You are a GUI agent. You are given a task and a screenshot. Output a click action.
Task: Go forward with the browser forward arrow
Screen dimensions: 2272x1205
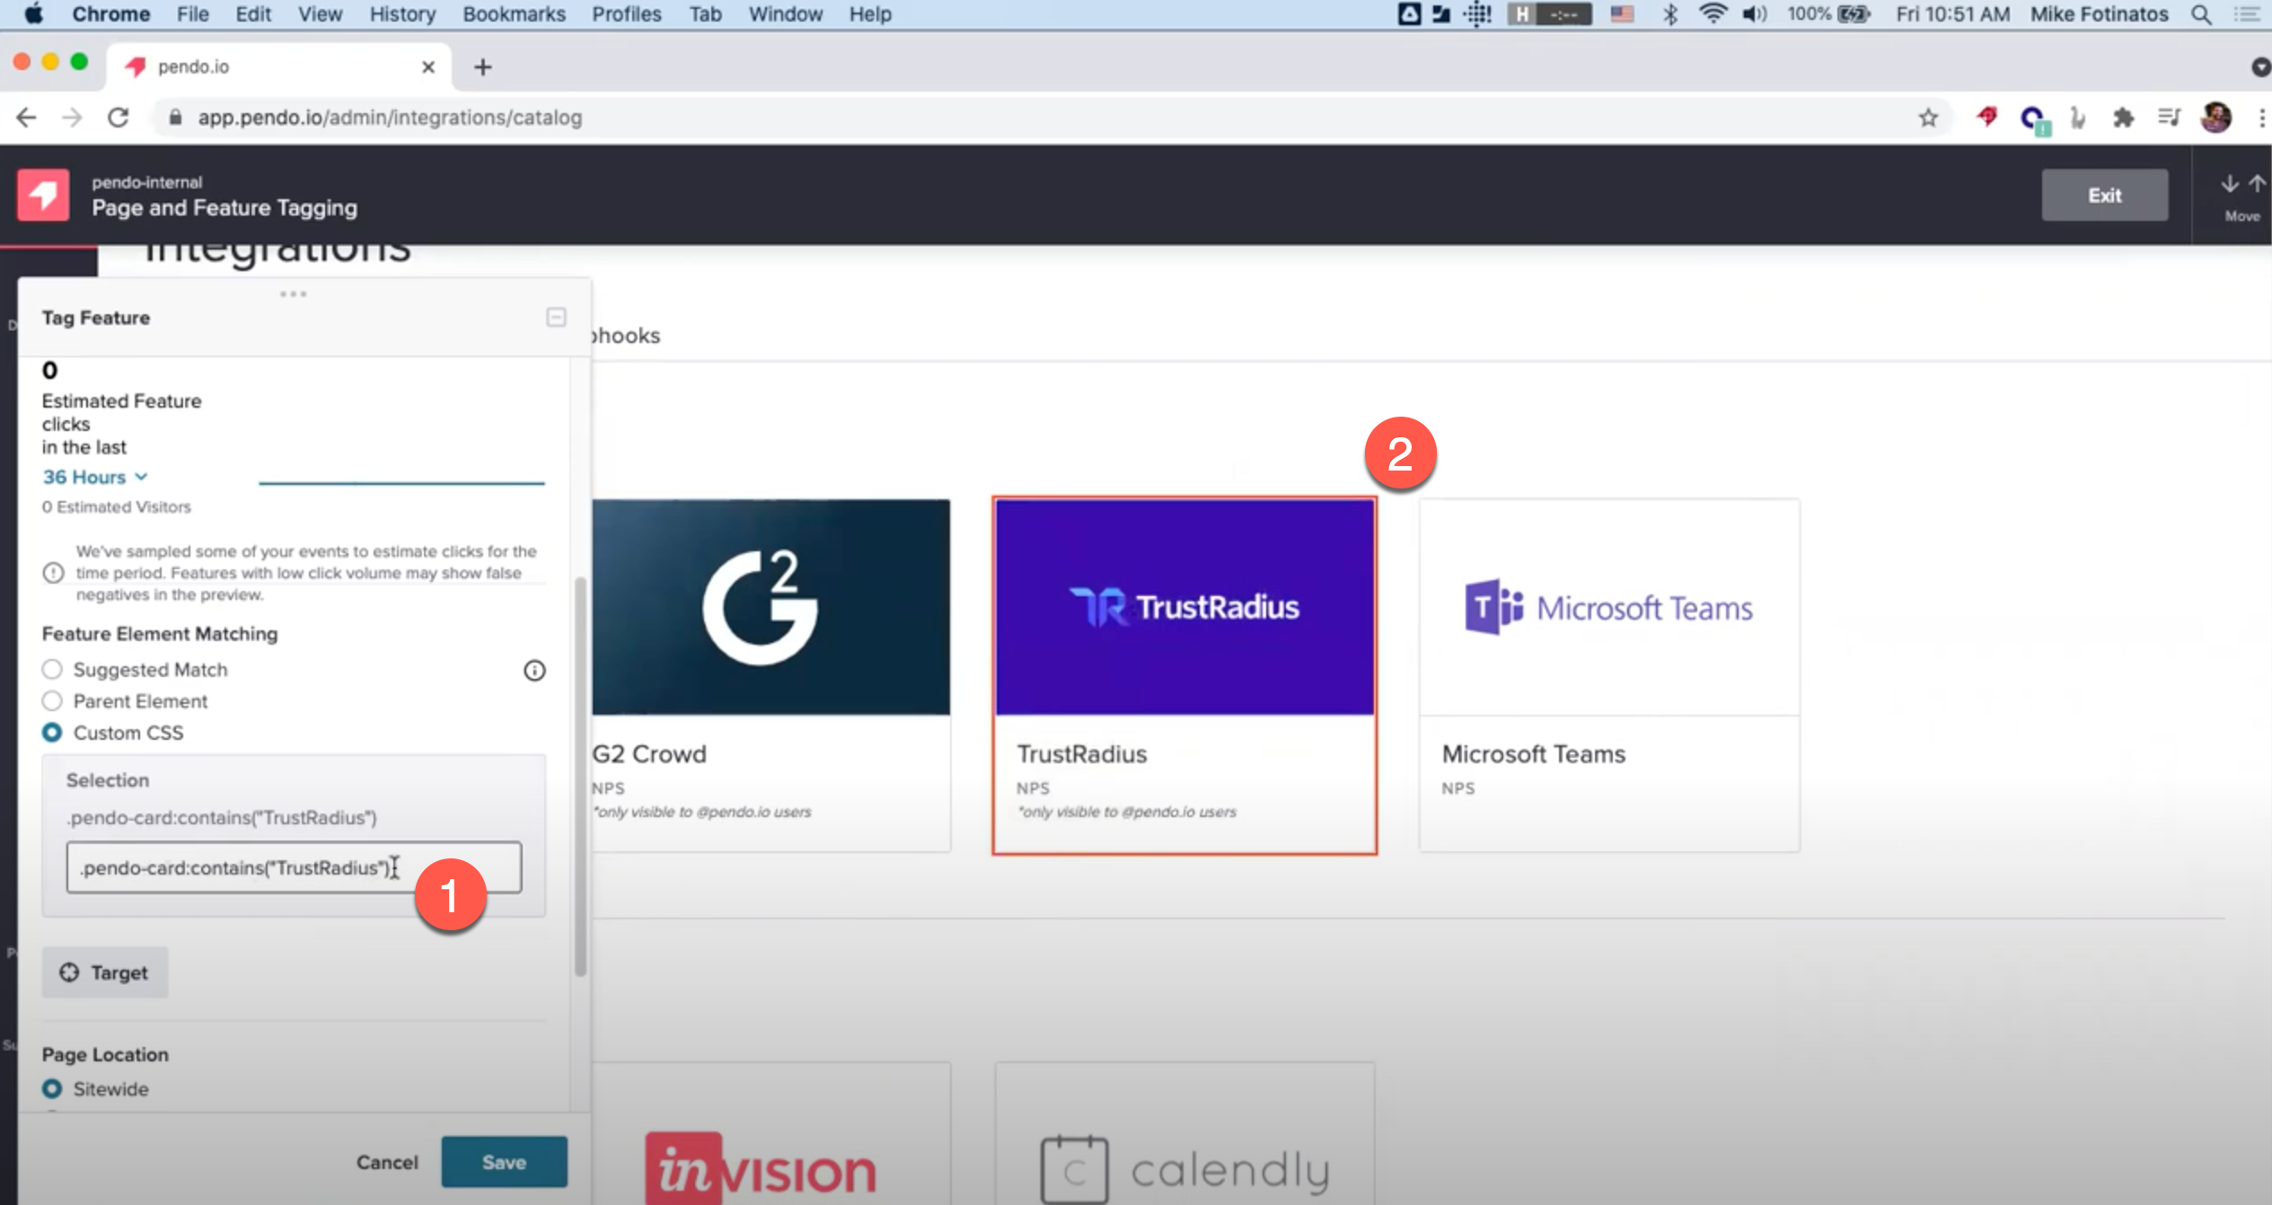(x=72, y=118)
